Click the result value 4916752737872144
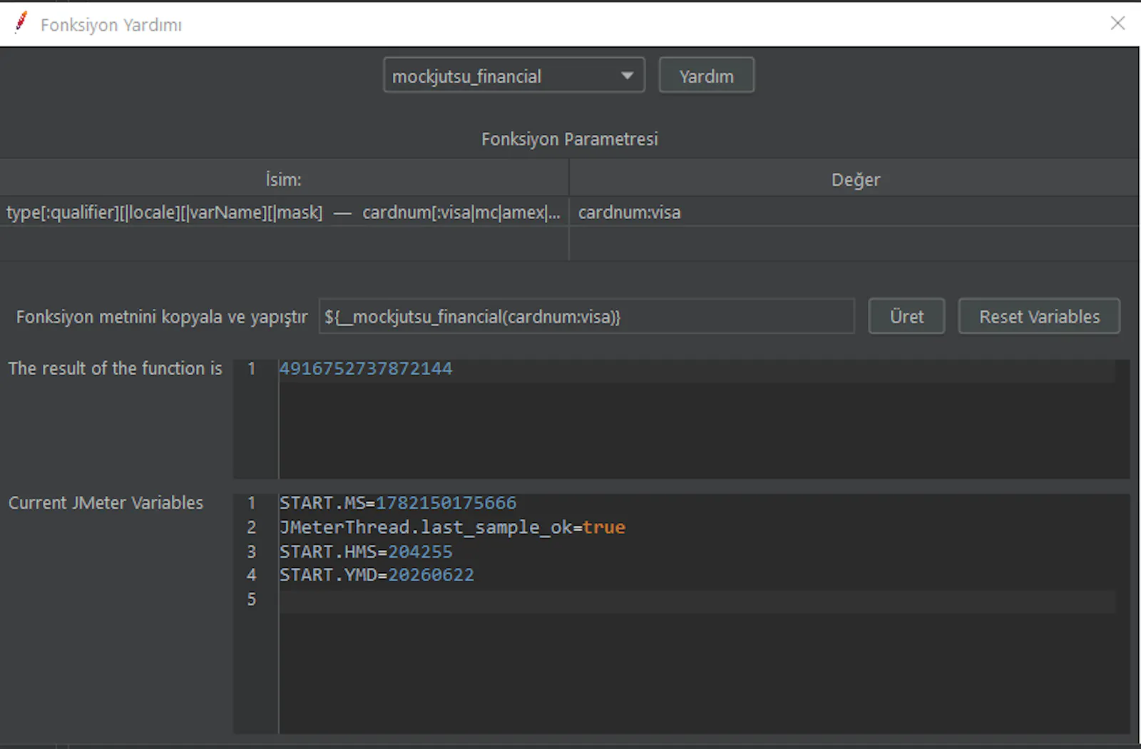1141x749 pixels. [x=366, y=369]
